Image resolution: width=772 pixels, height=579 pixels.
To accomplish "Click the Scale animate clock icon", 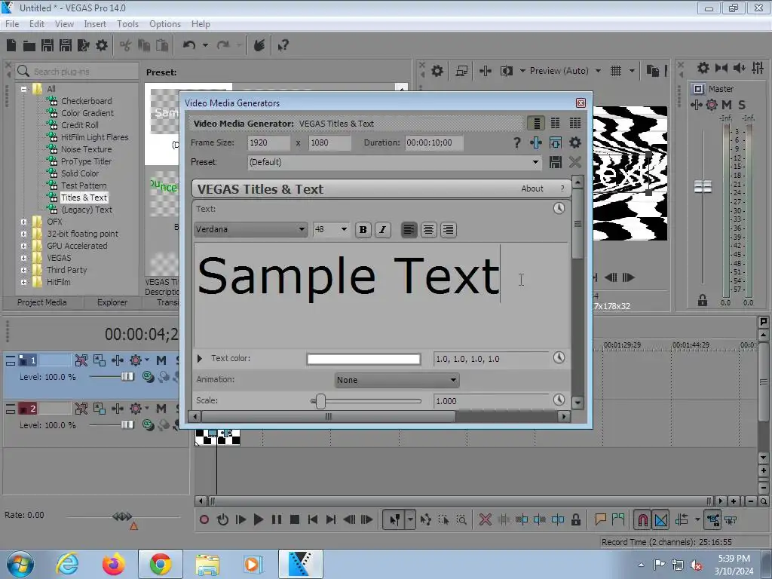I will point(559,400).
